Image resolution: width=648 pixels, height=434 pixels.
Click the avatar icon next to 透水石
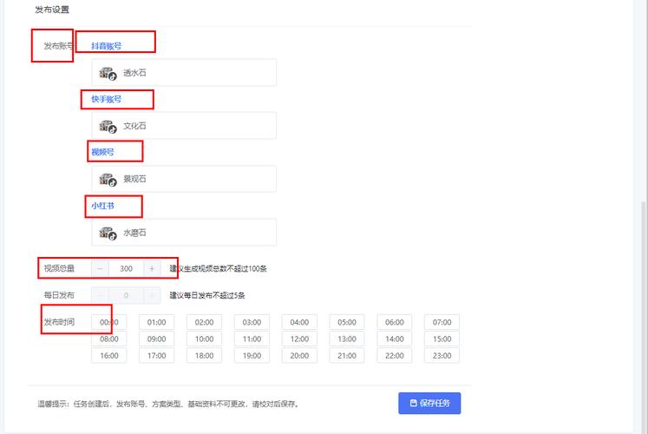[x=108, y=73]
